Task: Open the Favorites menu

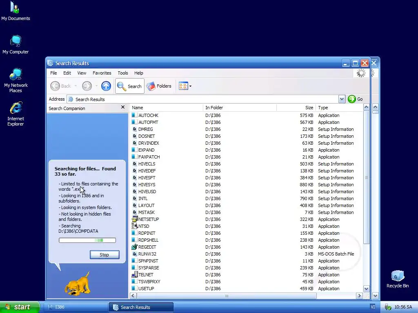Action: coord(102,73)
